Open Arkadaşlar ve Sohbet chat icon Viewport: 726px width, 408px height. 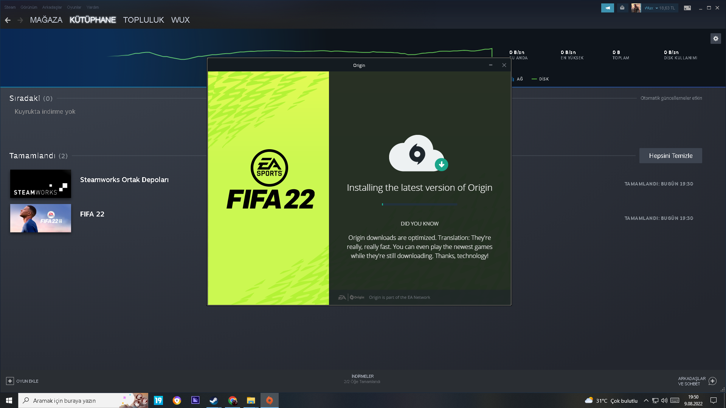pyautogui.click(x=712, y=381)
